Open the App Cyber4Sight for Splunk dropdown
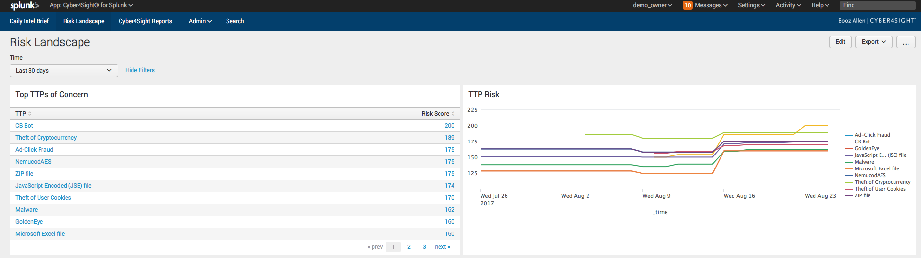The image size is (921, 258). (x=91, y=5)
